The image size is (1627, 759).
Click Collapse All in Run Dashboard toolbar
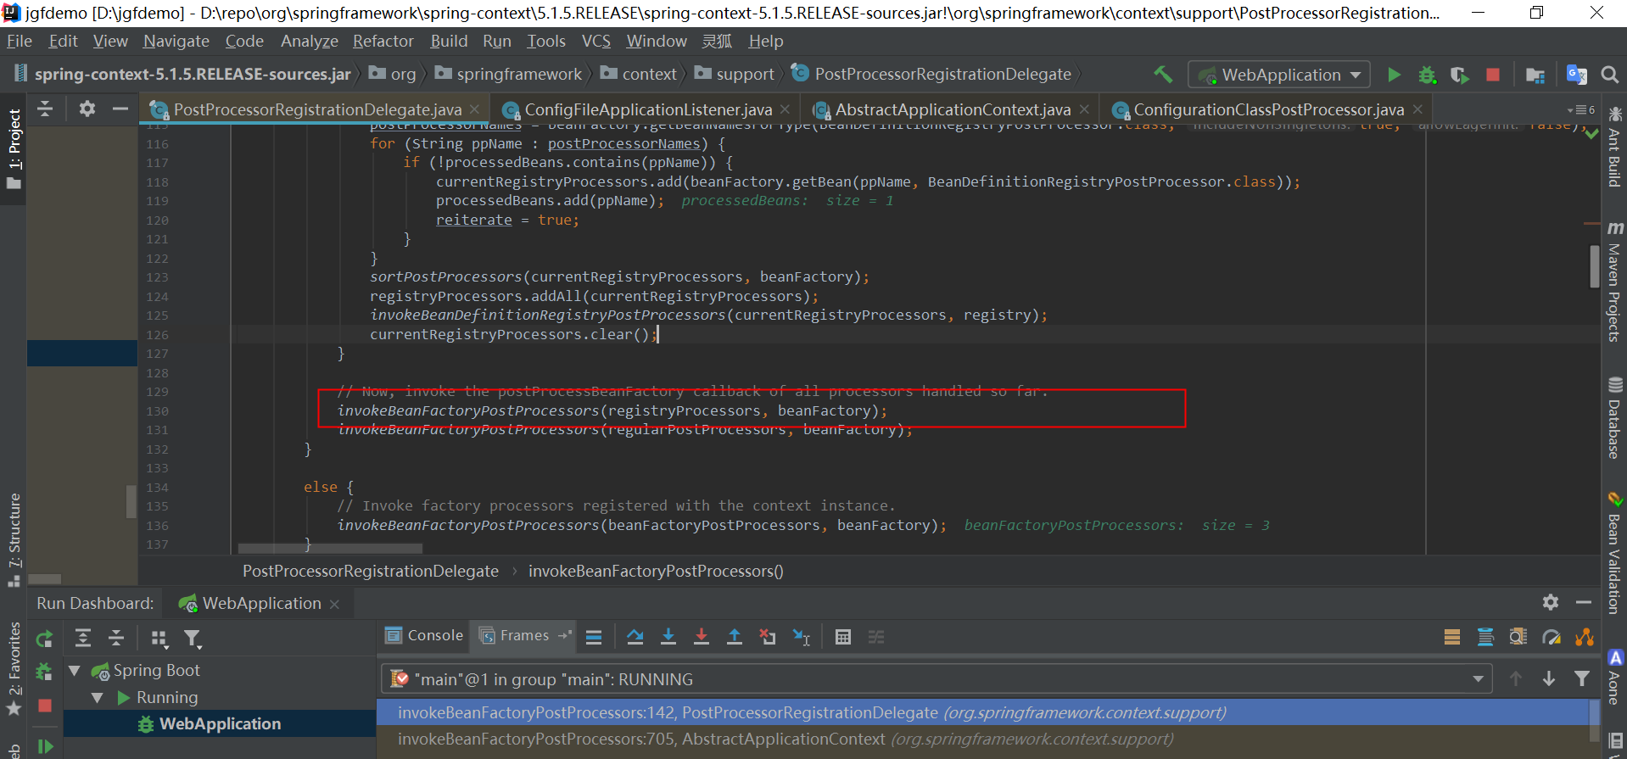tap(116, 638)
